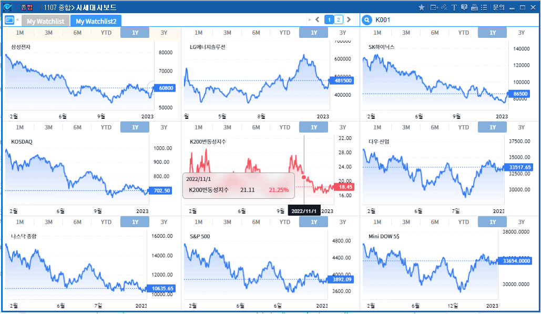This screenshot has height=314, width=541.
Task: Go to previous watchlist page arrow
Action: [x=317, y=20]
